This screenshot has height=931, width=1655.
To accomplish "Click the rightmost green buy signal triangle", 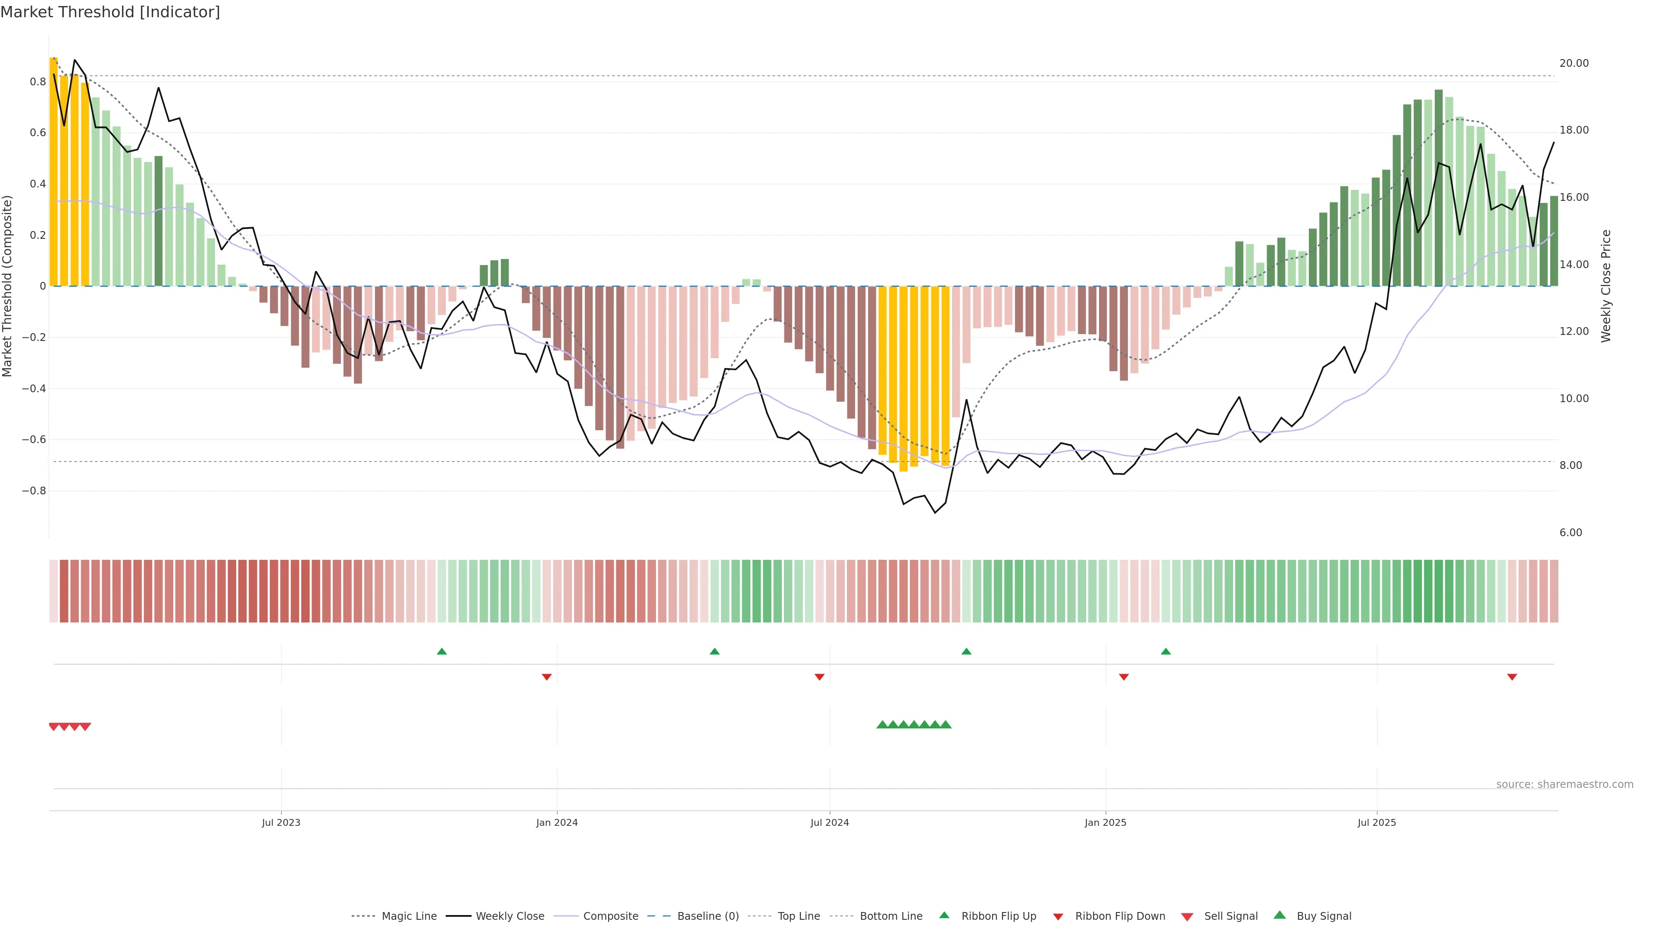I will [x=946, y=725].
